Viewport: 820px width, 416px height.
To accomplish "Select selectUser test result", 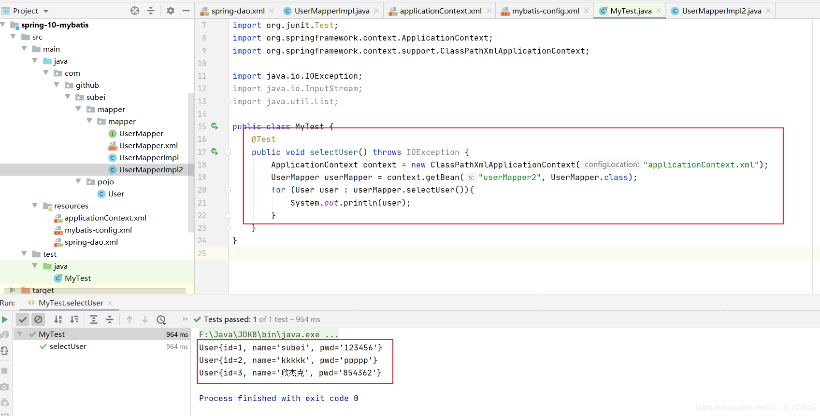I will (x=68, y=347).
